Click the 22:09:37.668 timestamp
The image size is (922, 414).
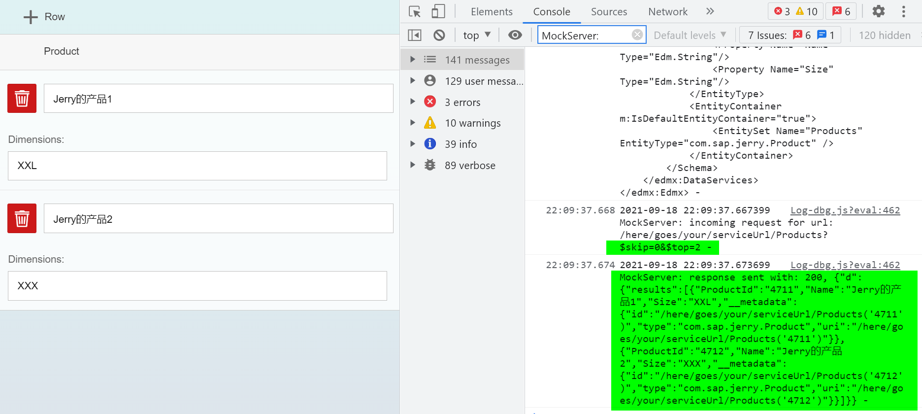click(x=580, y=210)
